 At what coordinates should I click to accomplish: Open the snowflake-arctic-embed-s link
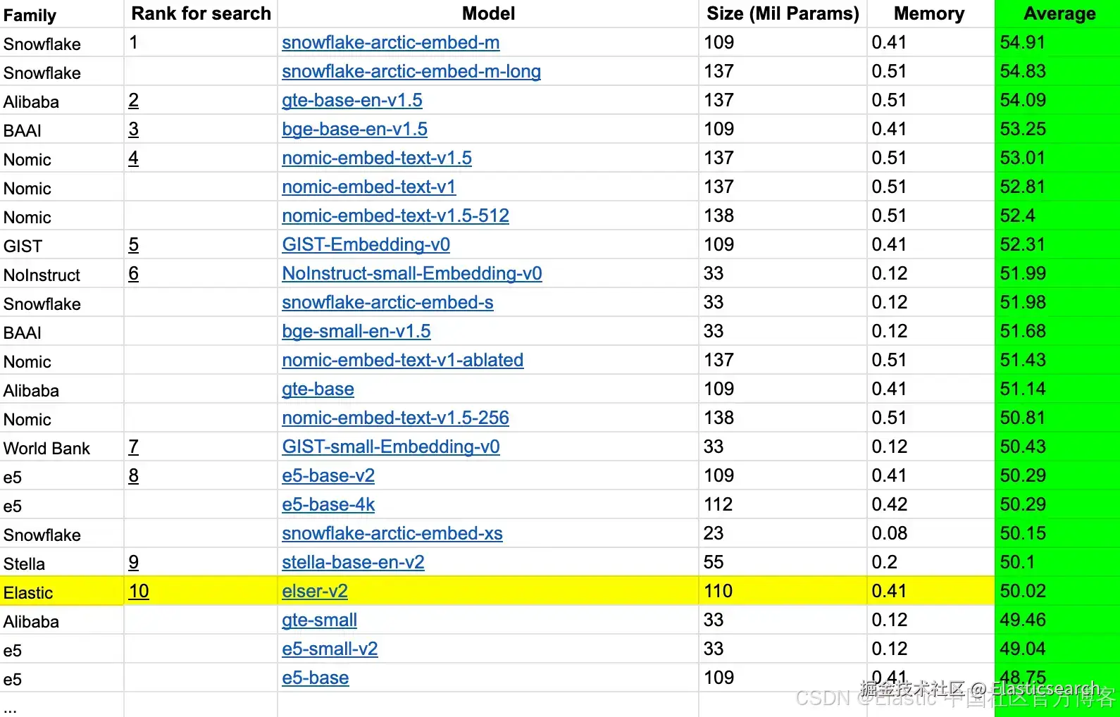click(x=387, y=303)
